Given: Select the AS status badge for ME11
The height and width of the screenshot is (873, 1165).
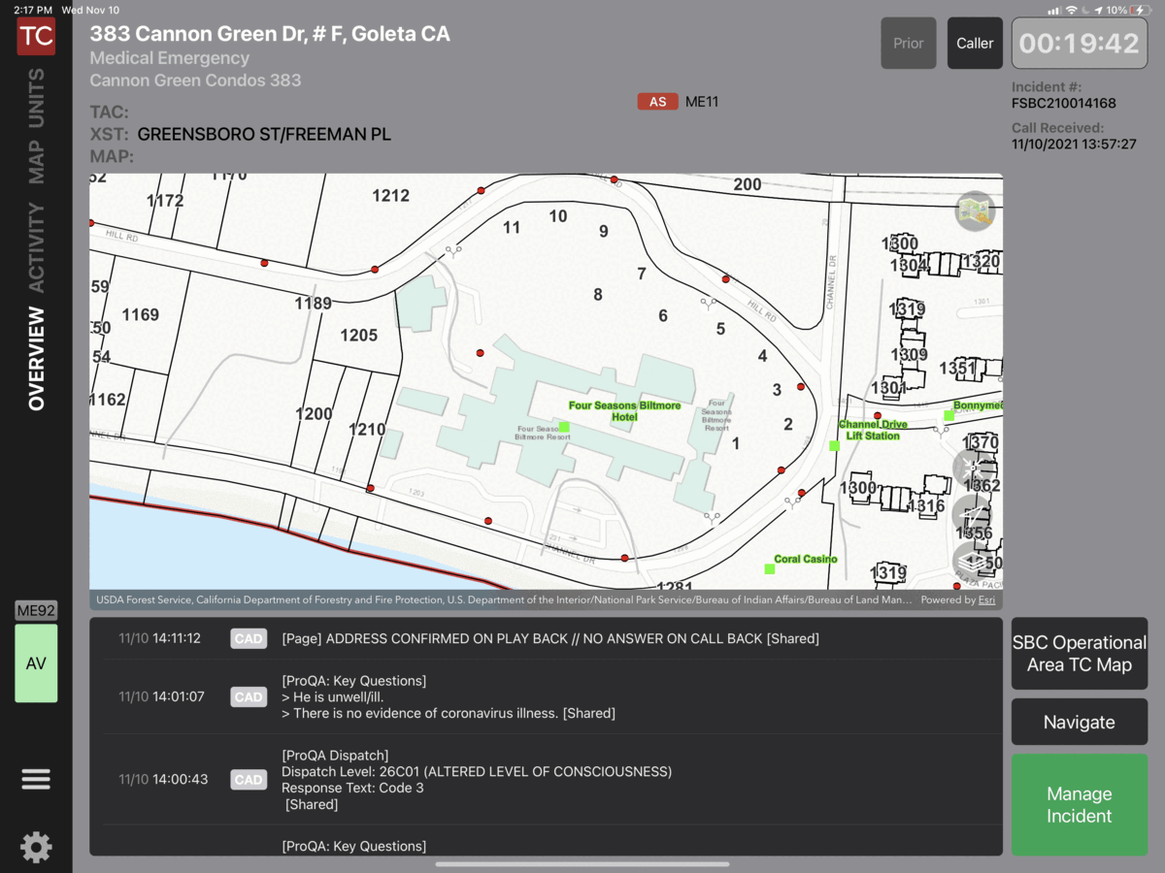Looking at the screenshot, I should [x=657, y=102].
